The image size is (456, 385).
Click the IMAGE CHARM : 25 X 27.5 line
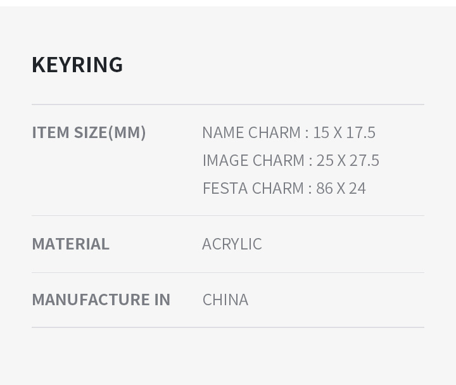click(x=291, y=160)
